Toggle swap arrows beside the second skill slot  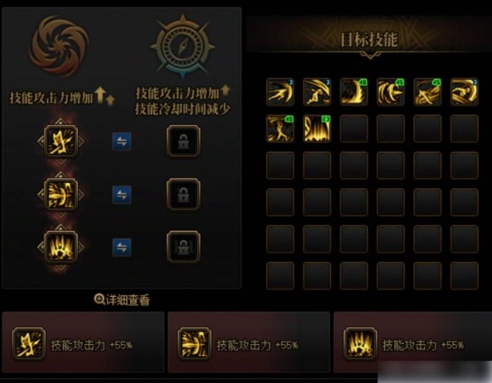point(122,195)
